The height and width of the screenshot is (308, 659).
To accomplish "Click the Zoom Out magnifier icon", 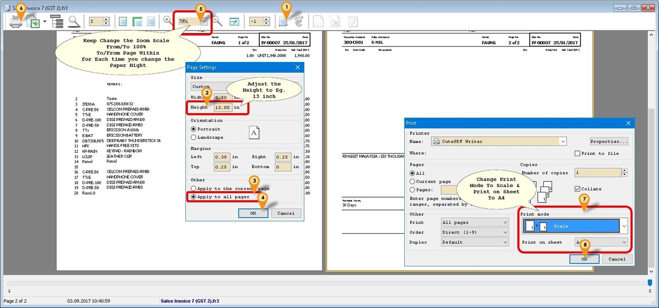I will pyautogui.click(x=218, y=21).
